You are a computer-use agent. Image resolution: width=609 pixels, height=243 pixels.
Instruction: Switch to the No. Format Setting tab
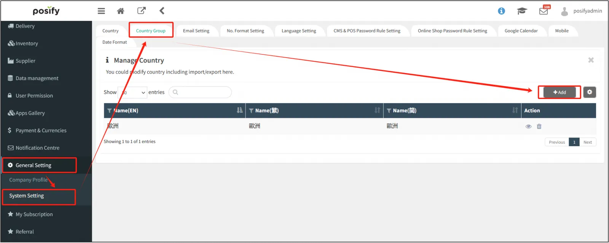tap(246, 31)
